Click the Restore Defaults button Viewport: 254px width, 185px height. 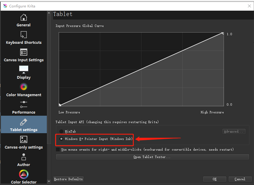click(68, 179)
